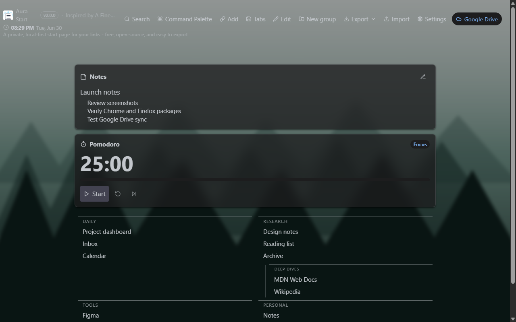This screenshot has height=322, width=516.
Task: Open the Inspired by A Fine... link
Action: 90,15
